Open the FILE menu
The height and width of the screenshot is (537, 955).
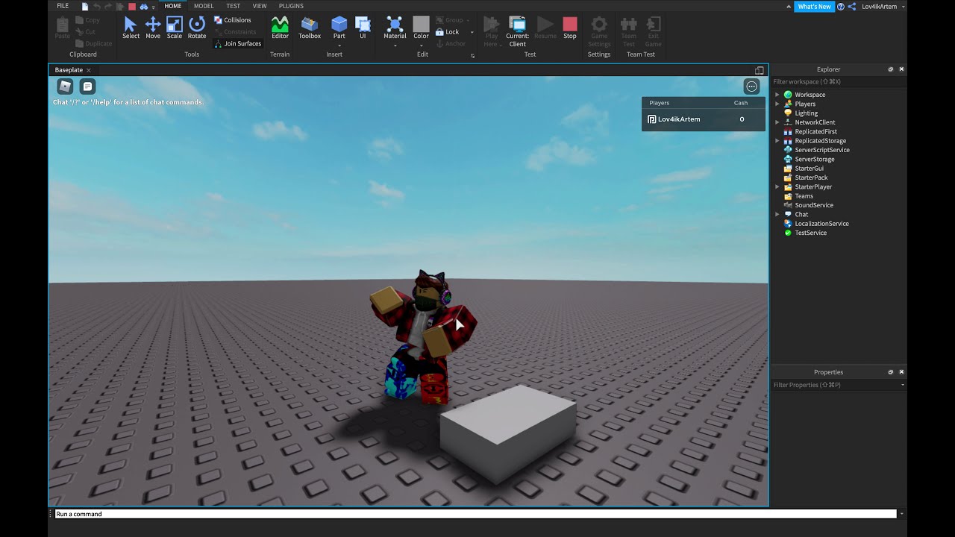click(63, 6)
